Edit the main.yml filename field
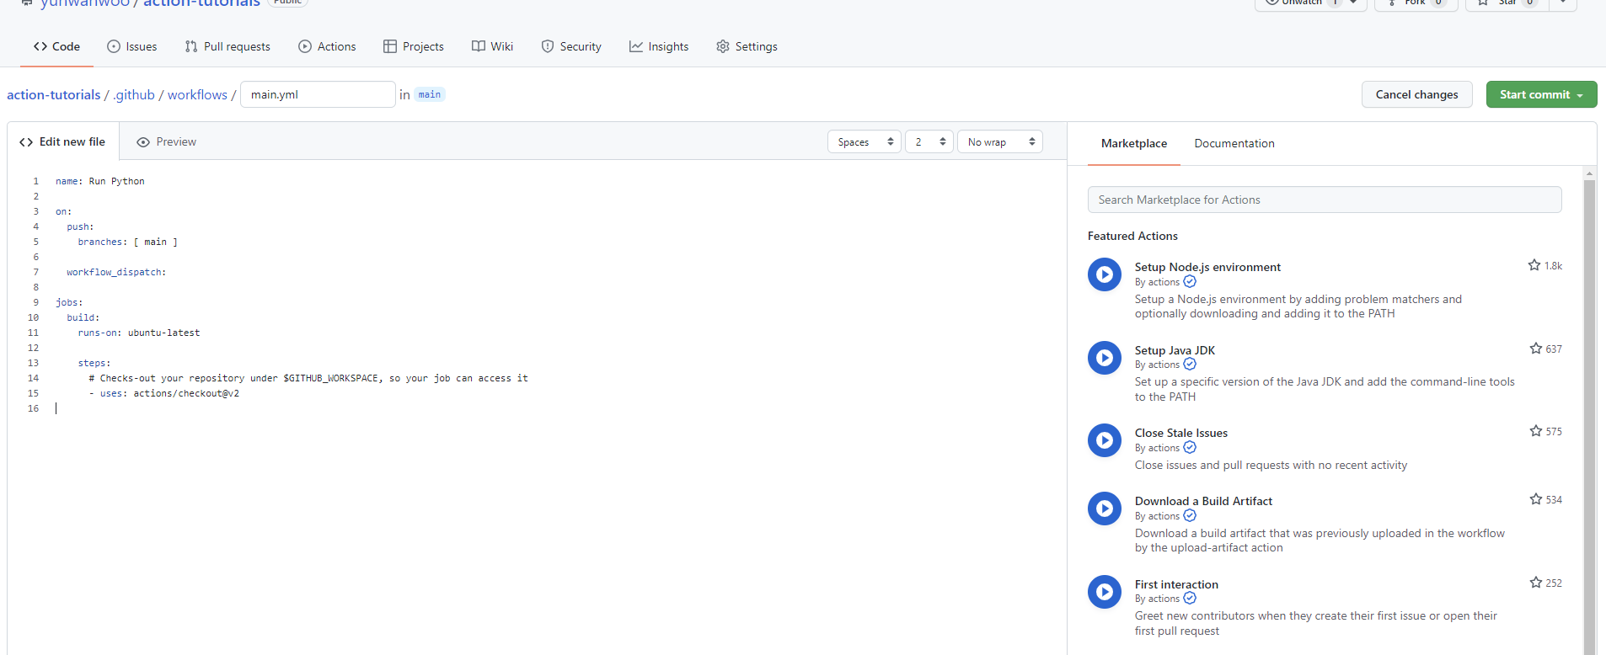Screen dimensions: 1606x655 (x=318, y=94)
